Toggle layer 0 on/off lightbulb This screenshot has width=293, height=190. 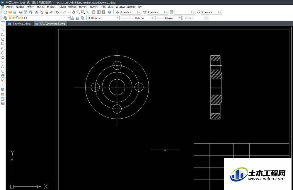[10, 18]
